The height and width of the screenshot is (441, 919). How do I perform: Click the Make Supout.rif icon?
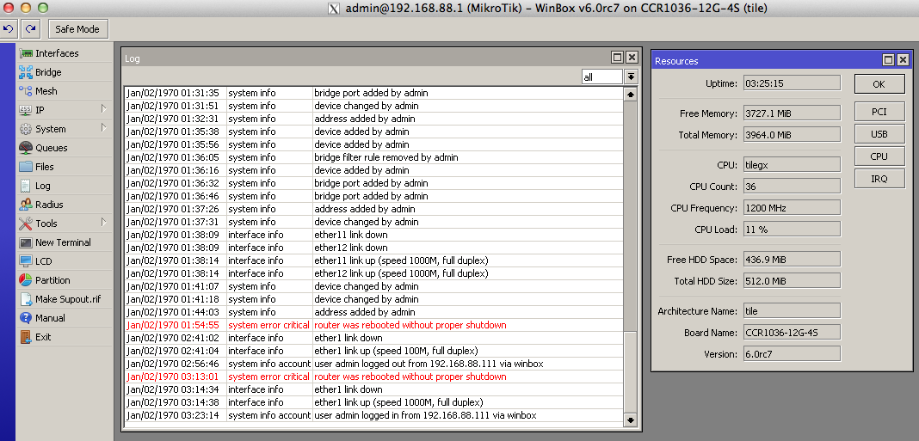tap(26, 299)
